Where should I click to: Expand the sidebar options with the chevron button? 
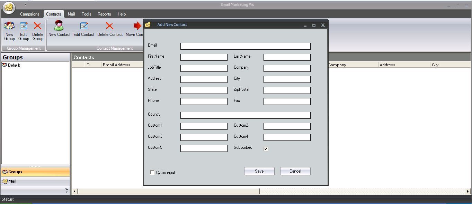coord(67,190)
